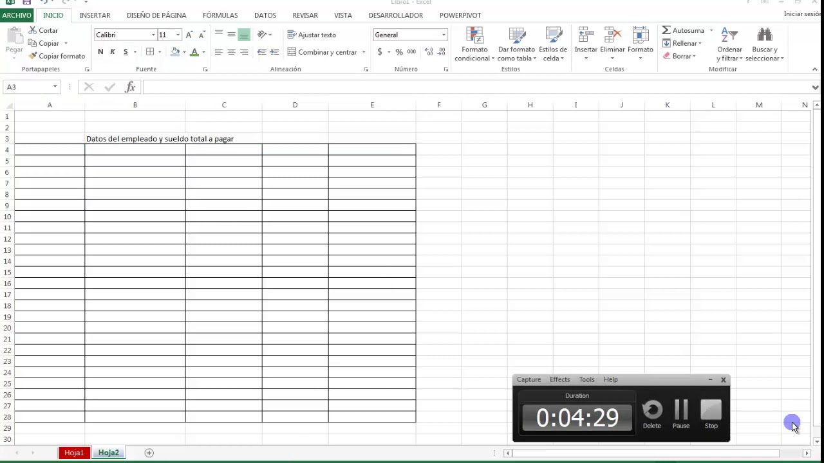Screen dimensions: 824x463
Task: Click inside the formula bar
Action: click(476, 87)
